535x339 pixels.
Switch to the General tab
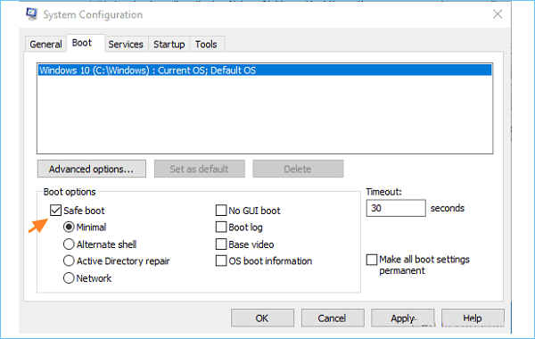pos(45,44)
